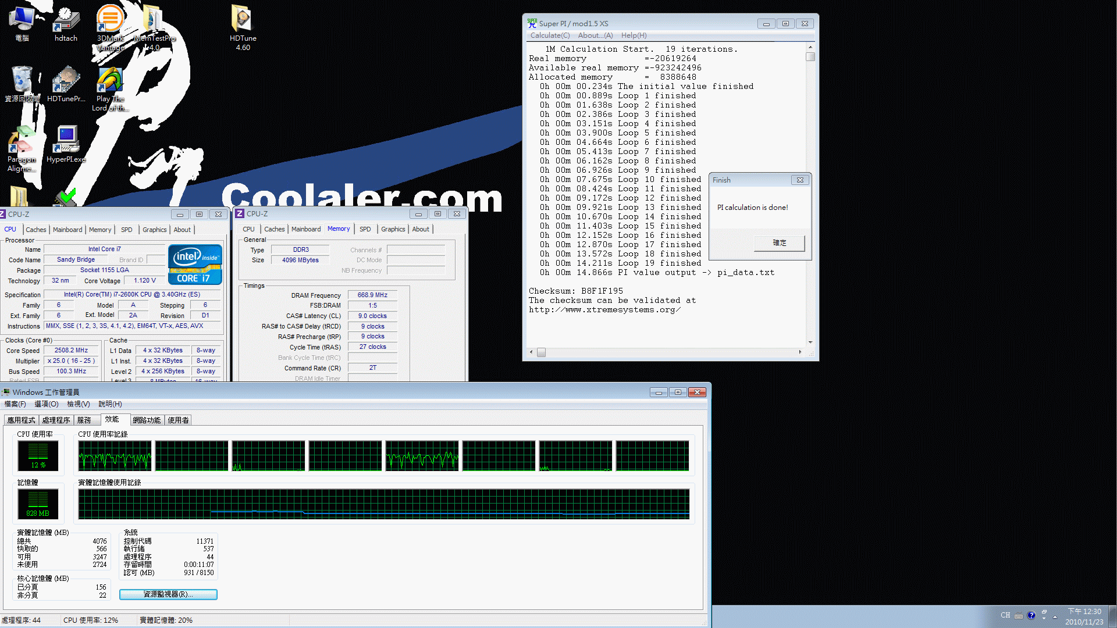This screenshot has width=1117, height=628.
Task: Launch the 3DMark Vantage shortcut
Action: [x=110, y=27]
